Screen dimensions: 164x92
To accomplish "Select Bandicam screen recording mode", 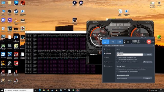I will [x=105, y=42].
